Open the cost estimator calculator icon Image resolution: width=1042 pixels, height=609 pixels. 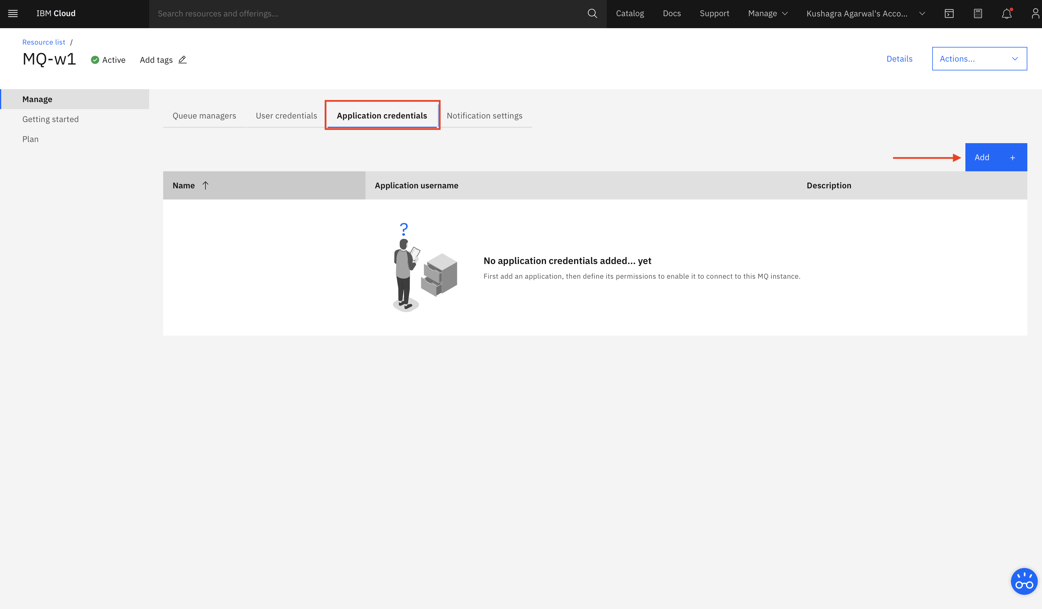978,13
